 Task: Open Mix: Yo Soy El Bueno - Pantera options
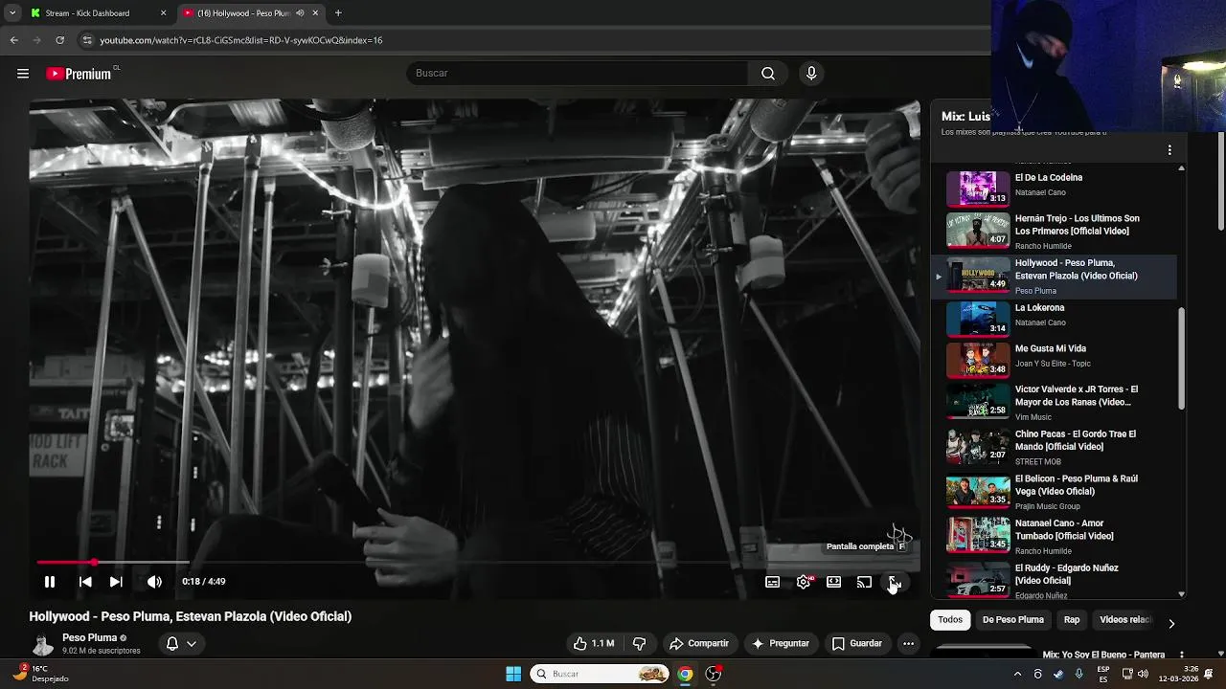pyautogui.click(x=1181, y=655)
